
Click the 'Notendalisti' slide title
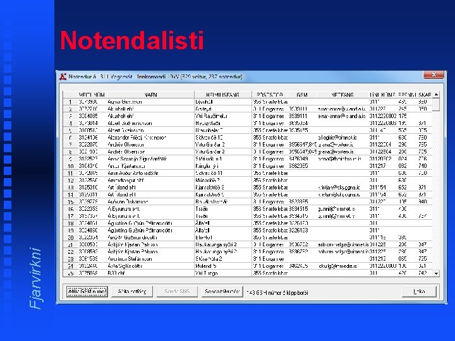[132, 40]
